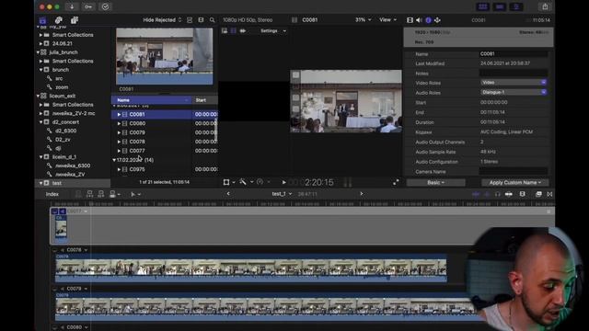Open the Video Roles dropdown
Screen dimensions: 589x331
514,83
